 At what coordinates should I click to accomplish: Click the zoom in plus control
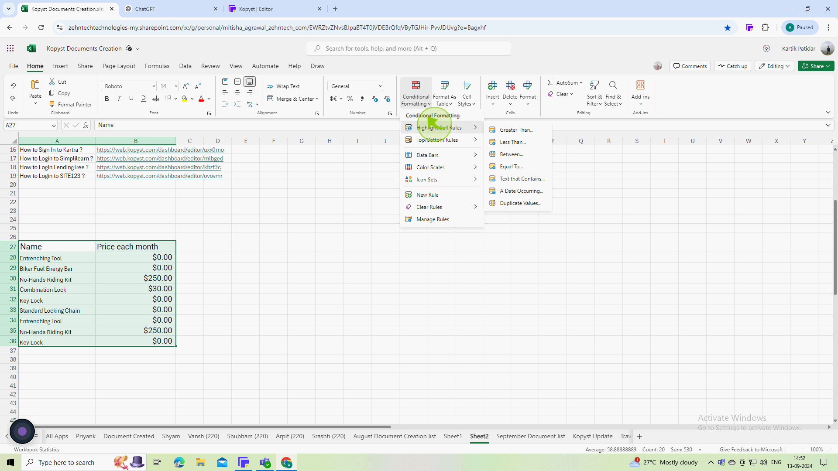coord(830,449)
